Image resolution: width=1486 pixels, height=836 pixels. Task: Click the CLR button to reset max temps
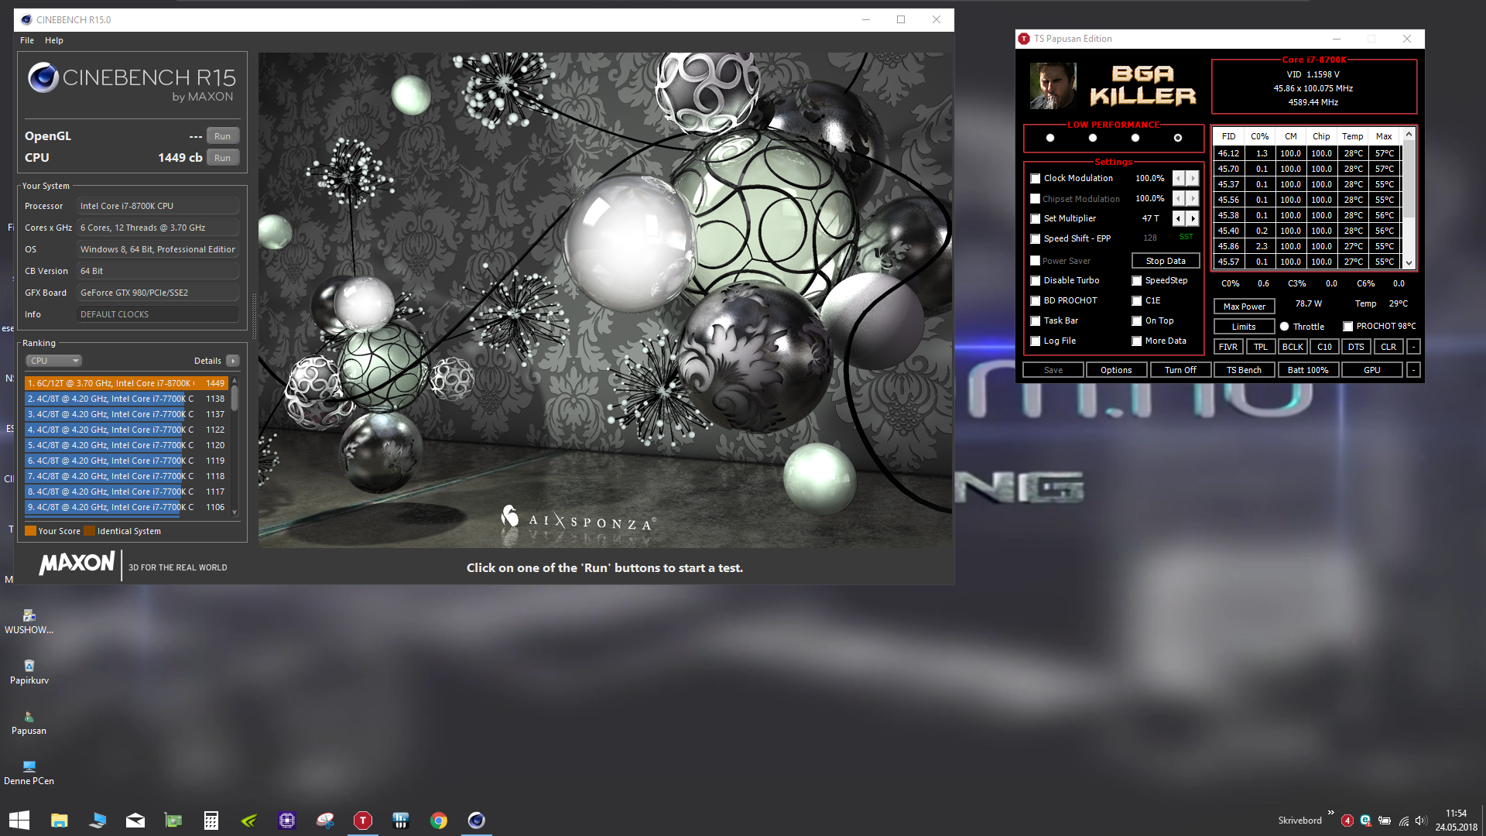click(1388, 347)
